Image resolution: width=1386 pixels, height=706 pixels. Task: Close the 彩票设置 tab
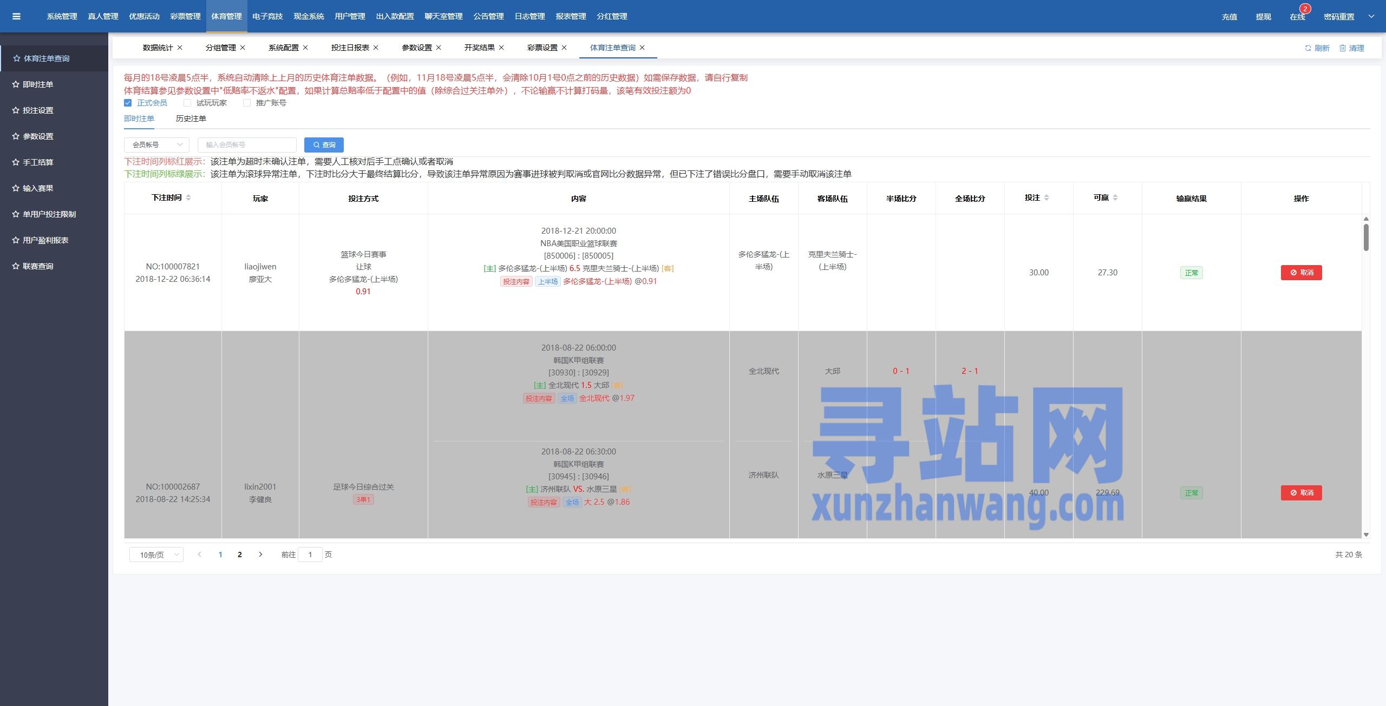[x=564, y=48]
